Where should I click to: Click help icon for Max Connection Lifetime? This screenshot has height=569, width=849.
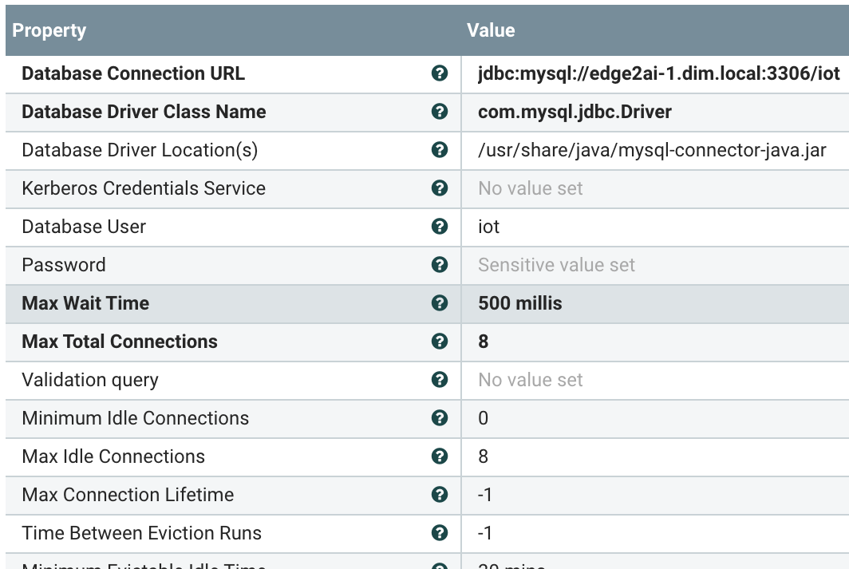click(x=439, y=495)
